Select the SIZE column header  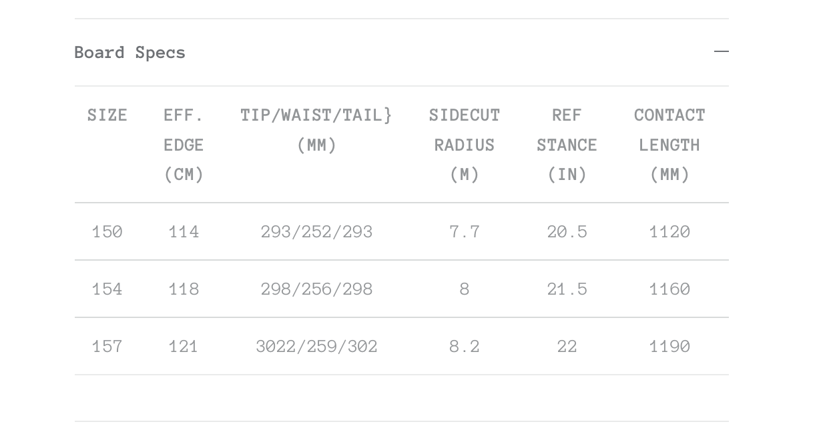click(107, 115)
